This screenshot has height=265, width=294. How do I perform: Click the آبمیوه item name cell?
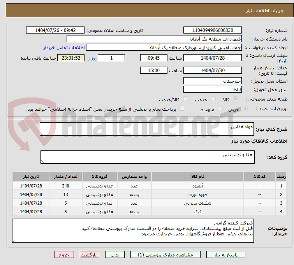pos(197,186)
